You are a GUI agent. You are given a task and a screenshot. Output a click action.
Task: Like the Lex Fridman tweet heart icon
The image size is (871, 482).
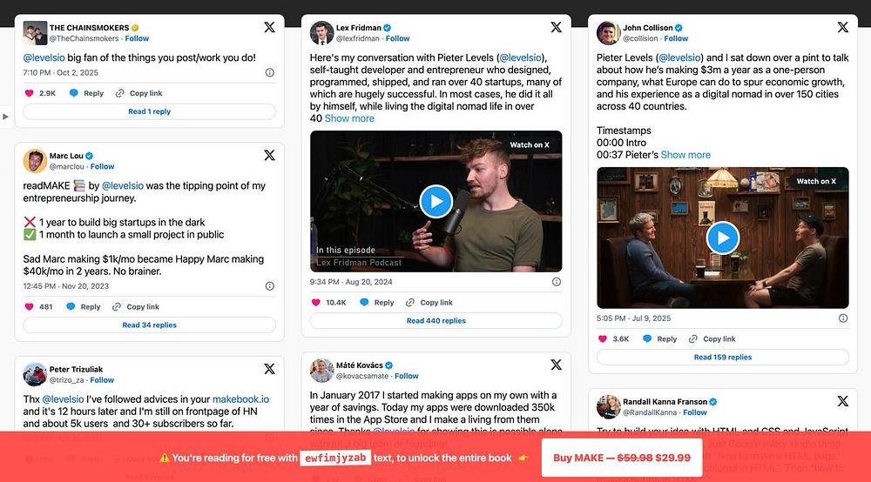pos(315,302)
